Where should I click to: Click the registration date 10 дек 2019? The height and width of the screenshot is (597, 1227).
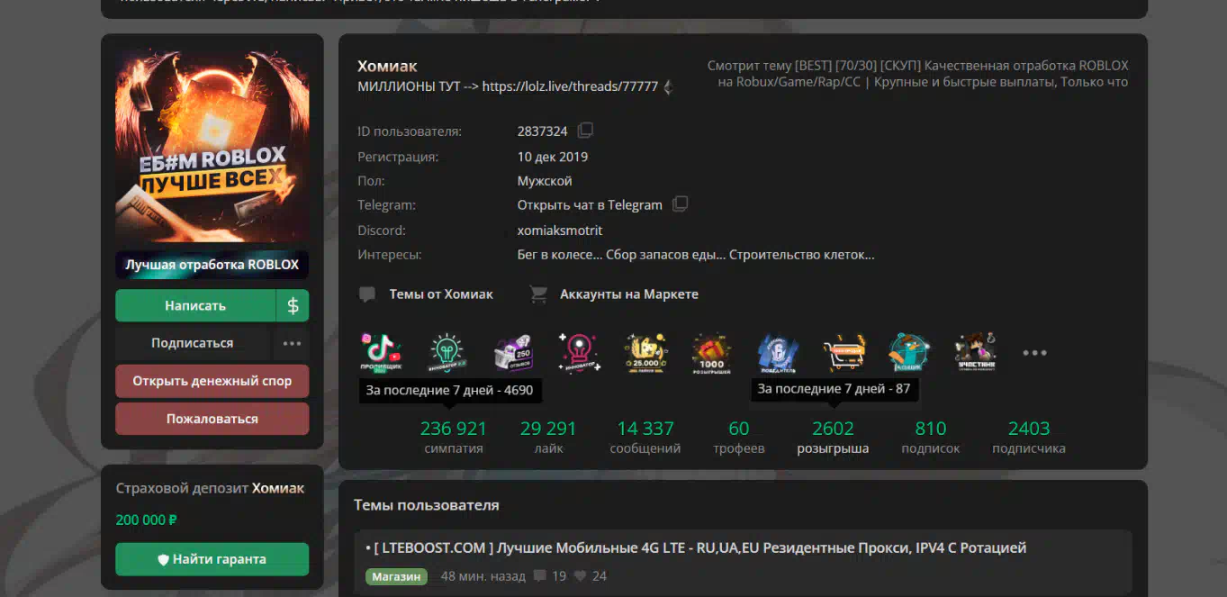click(553, 157)
